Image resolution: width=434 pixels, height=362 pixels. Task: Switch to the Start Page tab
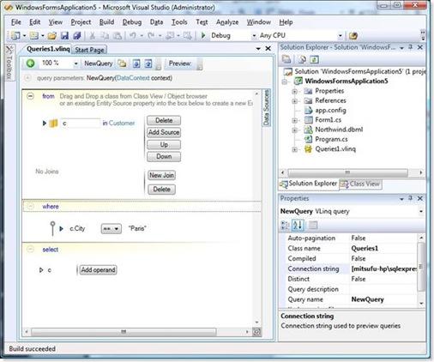[89, 50]
